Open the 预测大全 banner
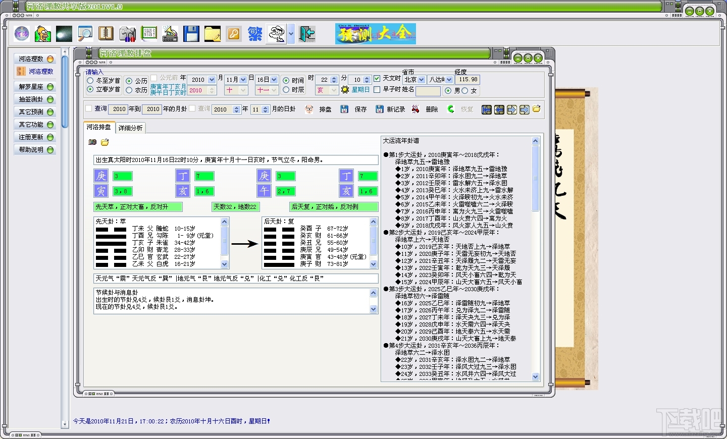Viewport: 727px width, 439px height. coord(376,34)
